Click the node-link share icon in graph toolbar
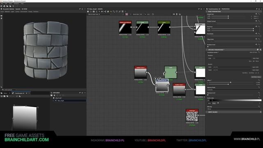 click(105, 12)
